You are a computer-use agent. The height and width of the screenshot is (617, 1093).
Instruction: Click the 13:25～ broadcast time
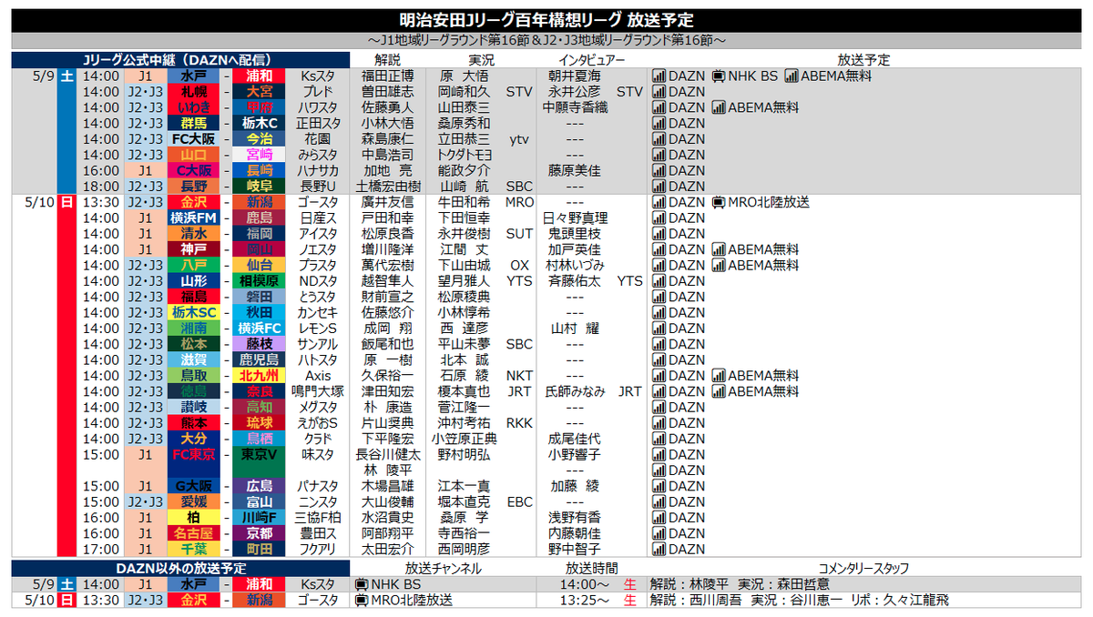586,600
